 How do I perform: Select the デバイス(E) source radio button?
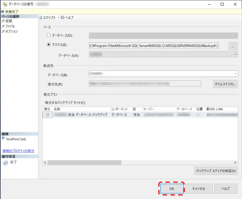(49, 45)
